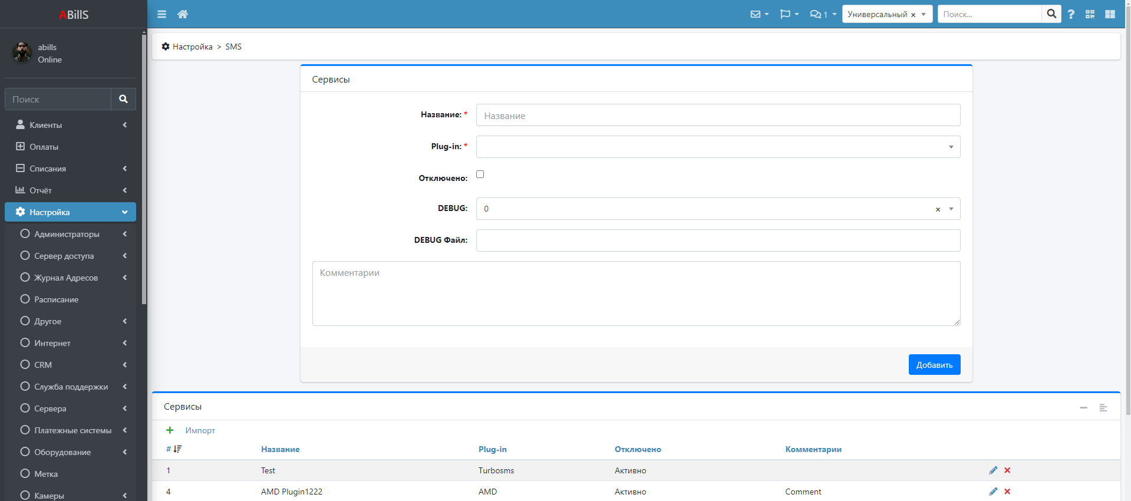The height and width of the screenshot is (501, 1131).
Task: Open the Метка menu item
Action: pyautogui.click(x=70, y=474)
